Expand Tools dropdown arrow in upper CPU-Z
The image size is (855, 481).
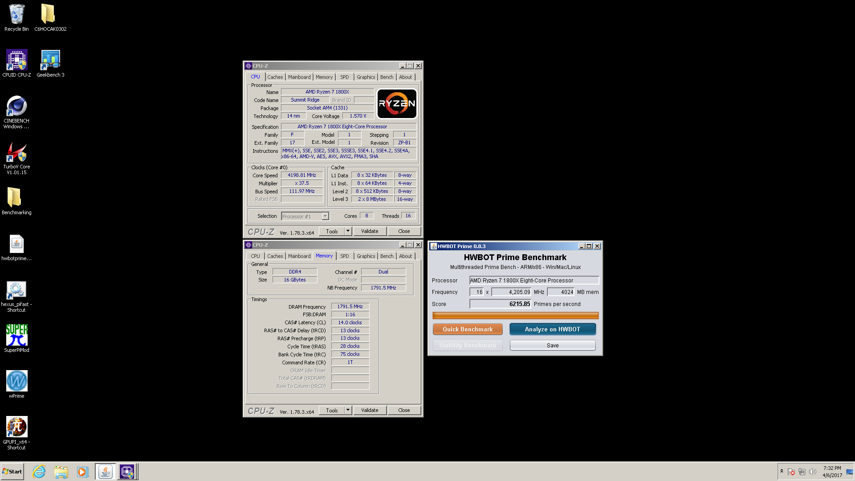tap(348, 231)
